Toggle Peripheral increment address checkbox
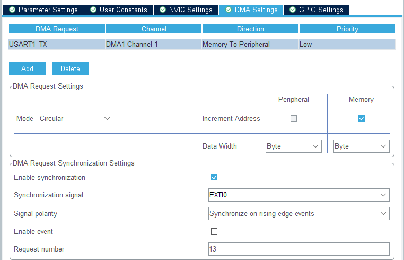 [x=294, y=119]
